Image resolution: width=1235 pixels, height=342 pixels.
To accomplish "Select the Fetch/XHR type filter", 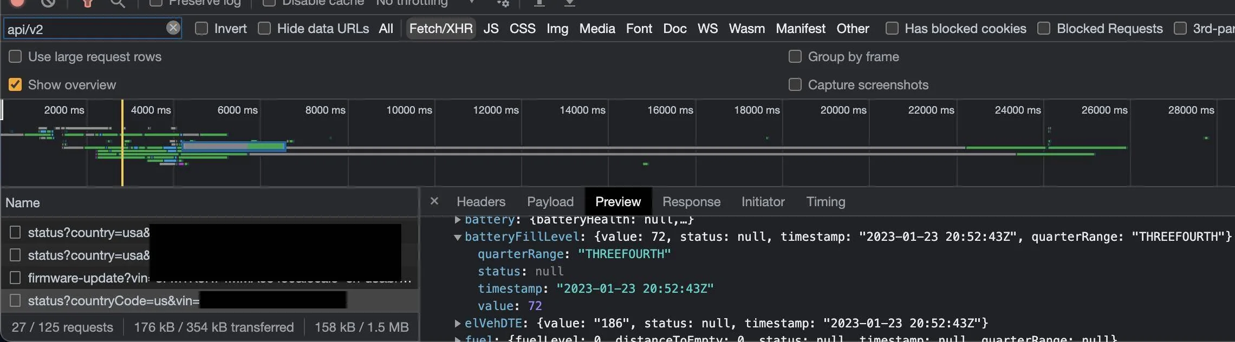I will [441, 29].
